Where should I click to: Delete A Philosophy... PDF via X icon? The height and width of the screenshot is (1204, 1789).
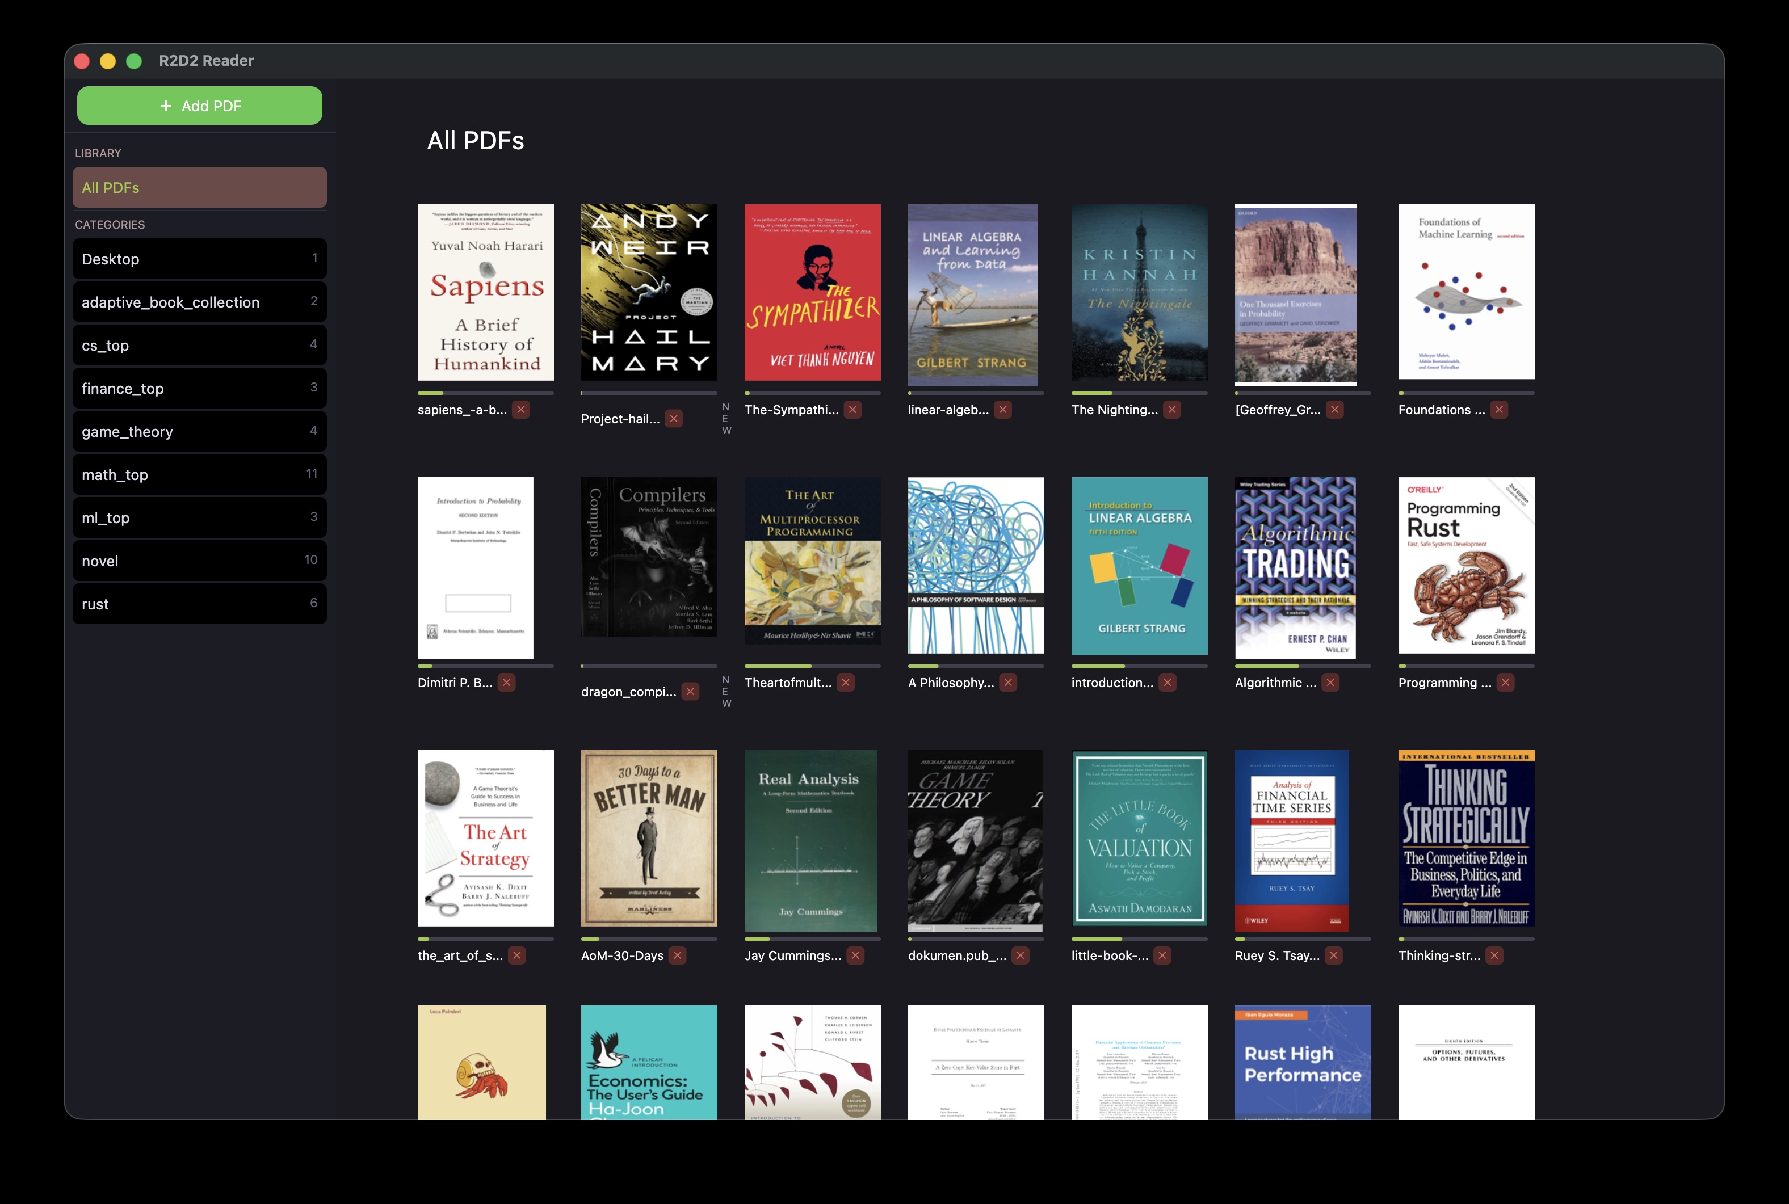1008,682
